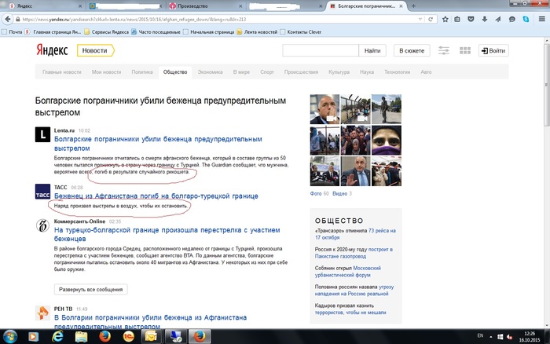
Task: Click the EN language indicator in tray
Action: coord(481,335)
